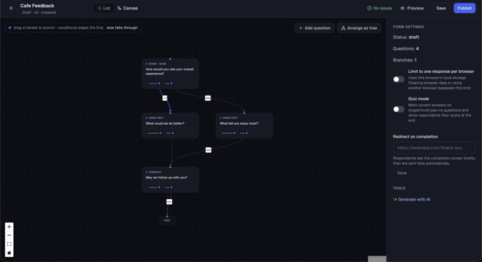Turn on Quiz mode
Viewport: 482px width, 262px height.
pos(399,109)
